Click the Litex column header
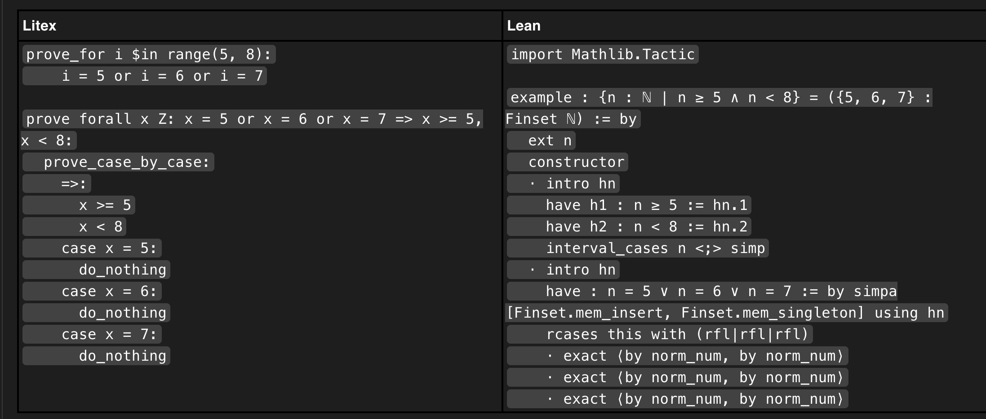Image resolution: width=986 pixels, height=419 pixels. (x=40, y=26)
